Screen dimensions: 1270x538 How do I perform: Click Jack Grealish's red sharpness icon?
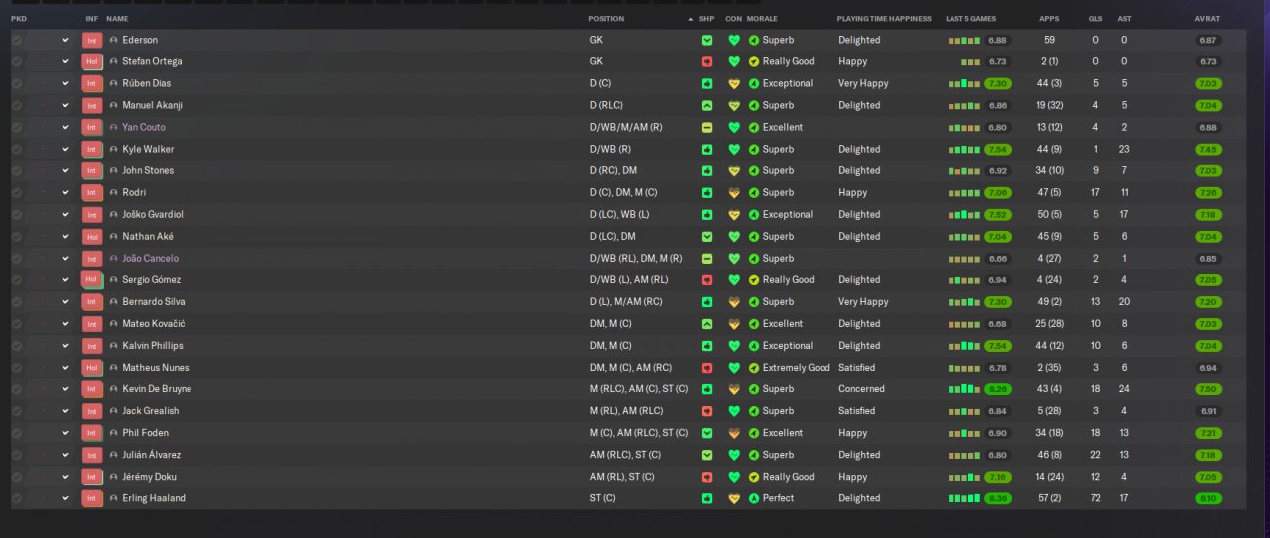(707, 411)
